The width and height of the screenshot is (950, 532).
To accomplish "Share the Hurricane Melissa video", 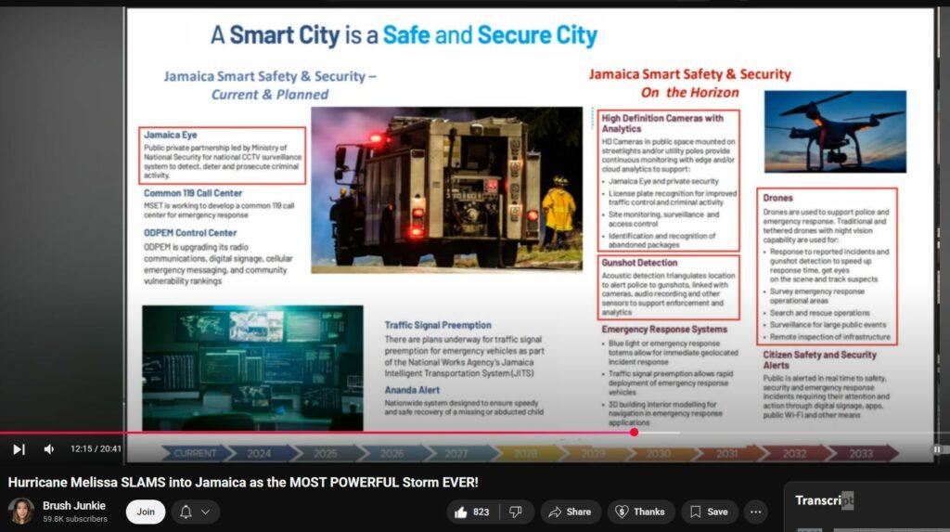I will click(567, 512).
